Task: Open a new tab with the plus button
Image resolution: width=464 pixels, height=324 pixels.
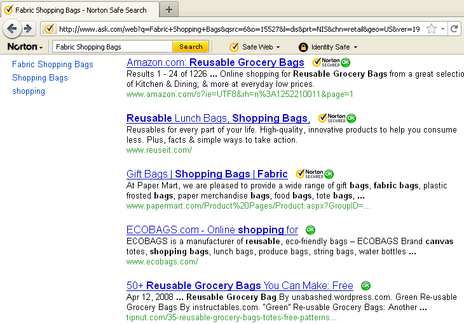Action: [x=169, y=10]
